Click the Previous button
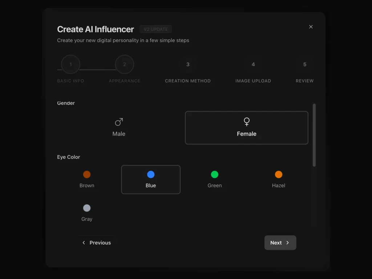Image resolution: width=372 pixels, height=279 pixels. [96, 243]
